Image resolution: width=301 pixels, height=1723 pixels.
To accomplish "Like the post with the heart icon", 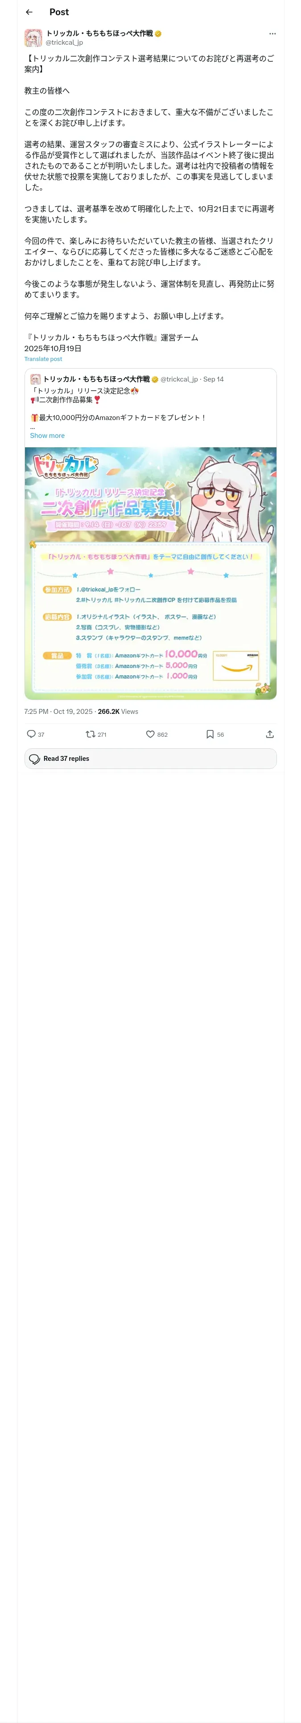I will [x=150, y=734].
